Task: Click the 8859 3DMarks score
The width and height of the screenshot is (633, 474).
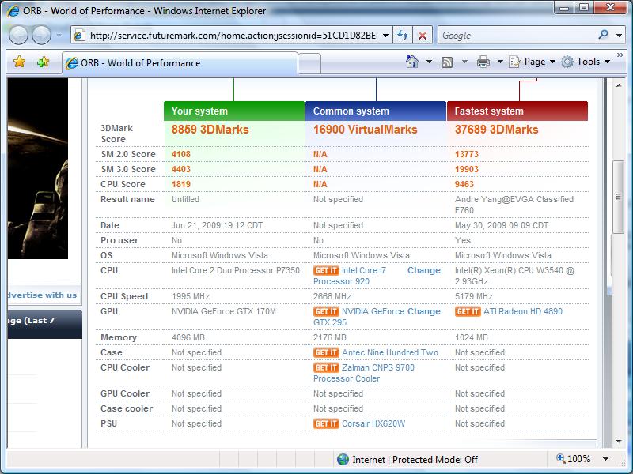Action: [x=210, y=130]
